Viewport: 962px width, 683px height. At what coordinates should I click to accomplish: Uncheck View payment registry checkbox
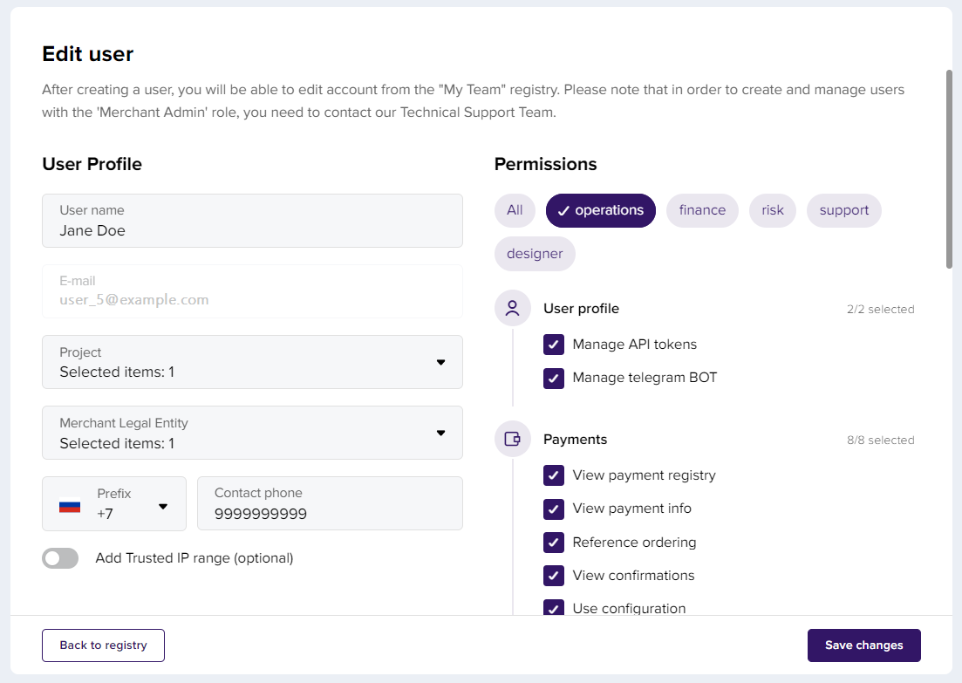tap(554, 475)
